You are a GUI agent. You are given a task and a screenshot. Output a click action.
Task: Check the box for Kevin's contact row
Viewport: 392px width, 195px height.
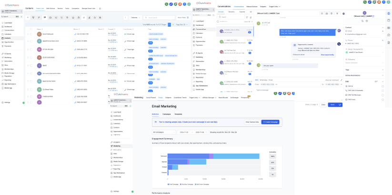tap(31, 34)
